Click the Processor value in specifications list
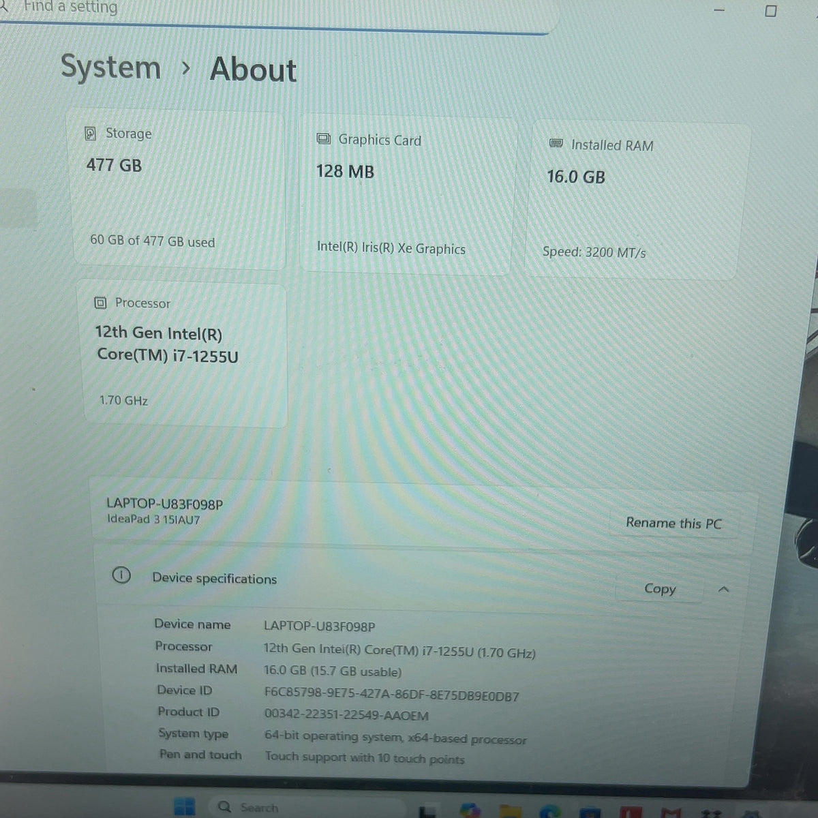 [399, 651]
